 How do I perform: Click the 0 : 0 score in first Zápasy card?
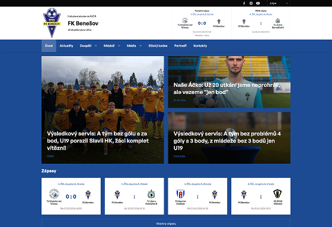(x=71, y=197)
